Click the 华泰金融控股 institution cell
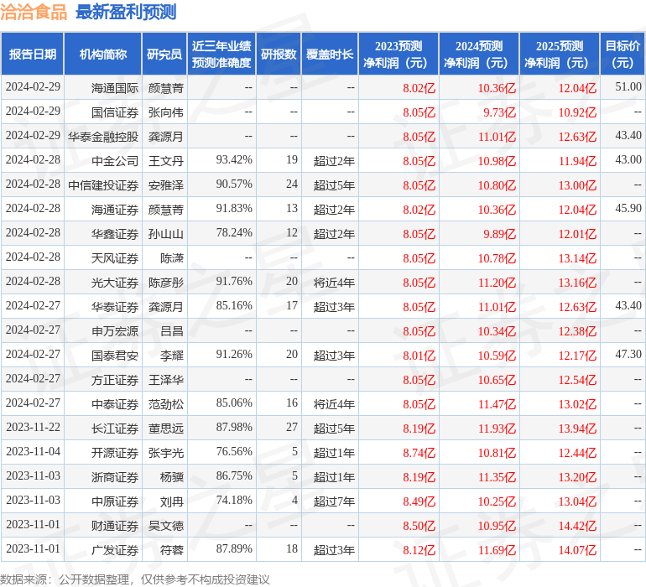646x587 pixels. pyautogui.click(x=103, y=137)
